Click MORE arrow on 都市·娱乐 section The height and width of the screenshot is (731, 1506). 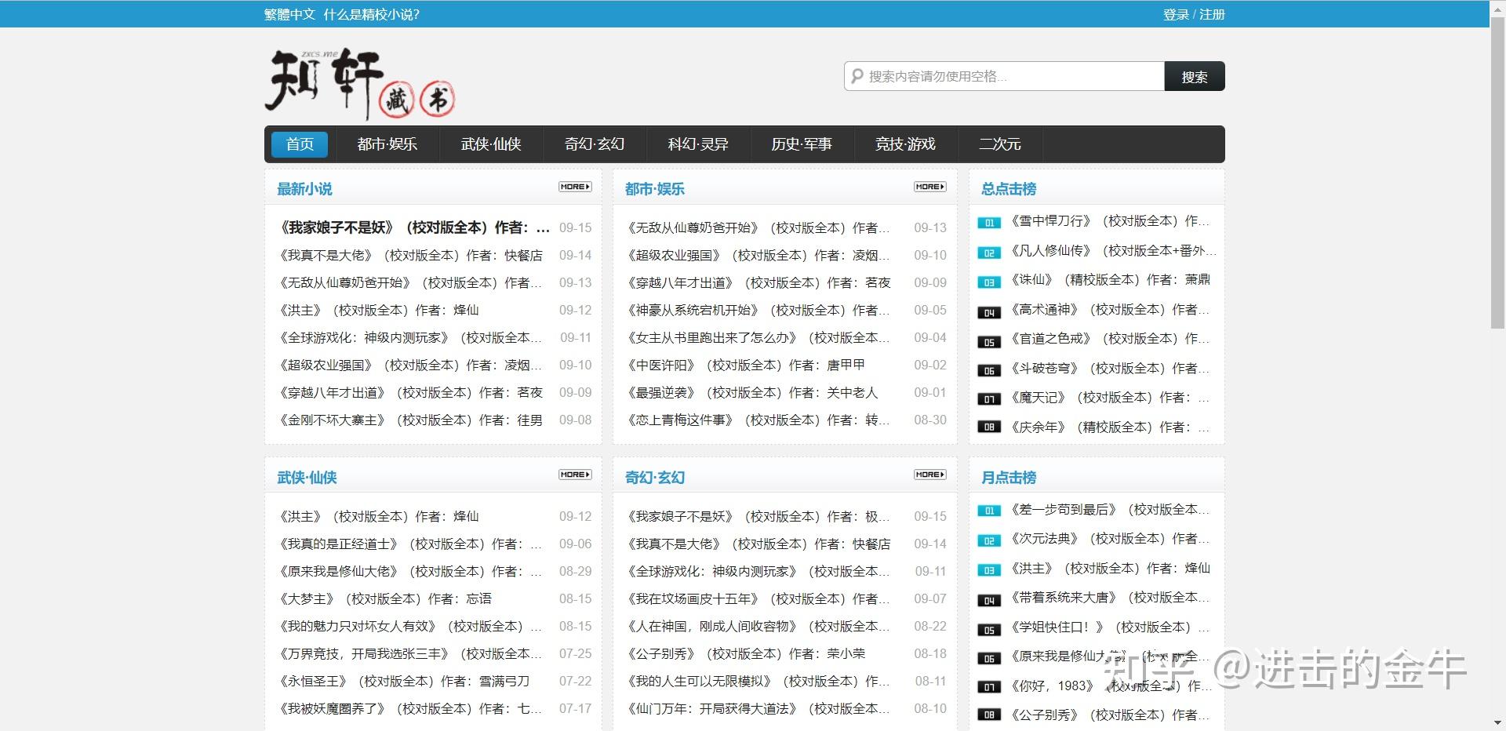929,187
